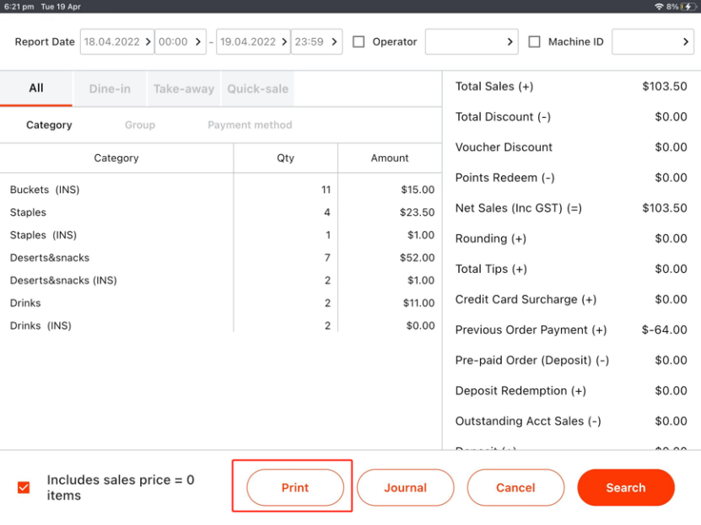Select the Deserts&snacks category row

[116, 258]
